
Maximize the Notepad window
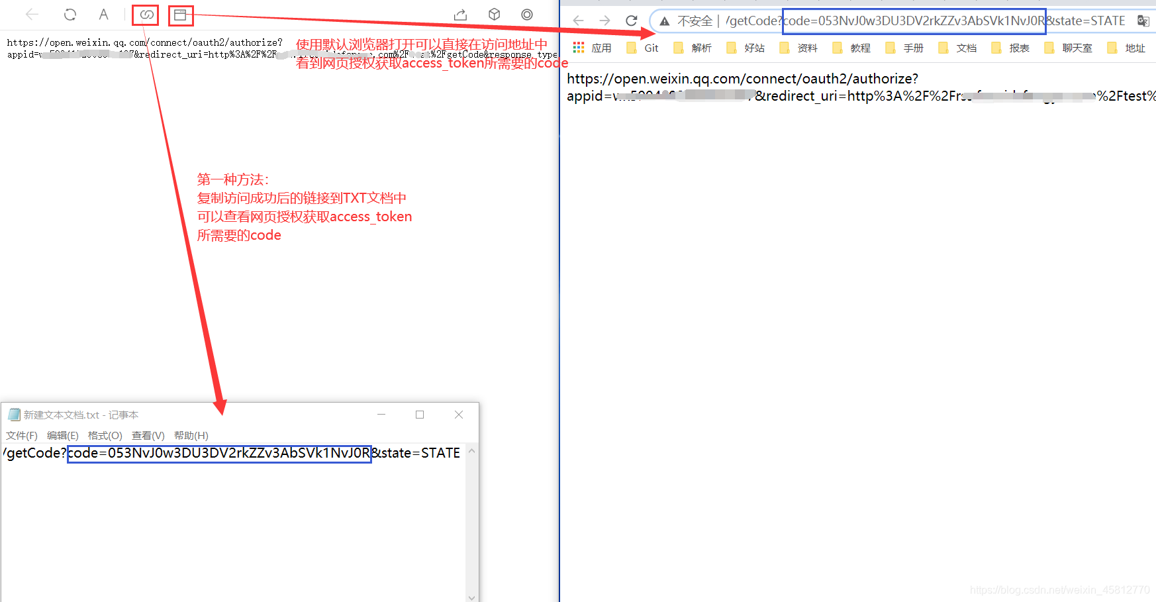pos(420,415)
